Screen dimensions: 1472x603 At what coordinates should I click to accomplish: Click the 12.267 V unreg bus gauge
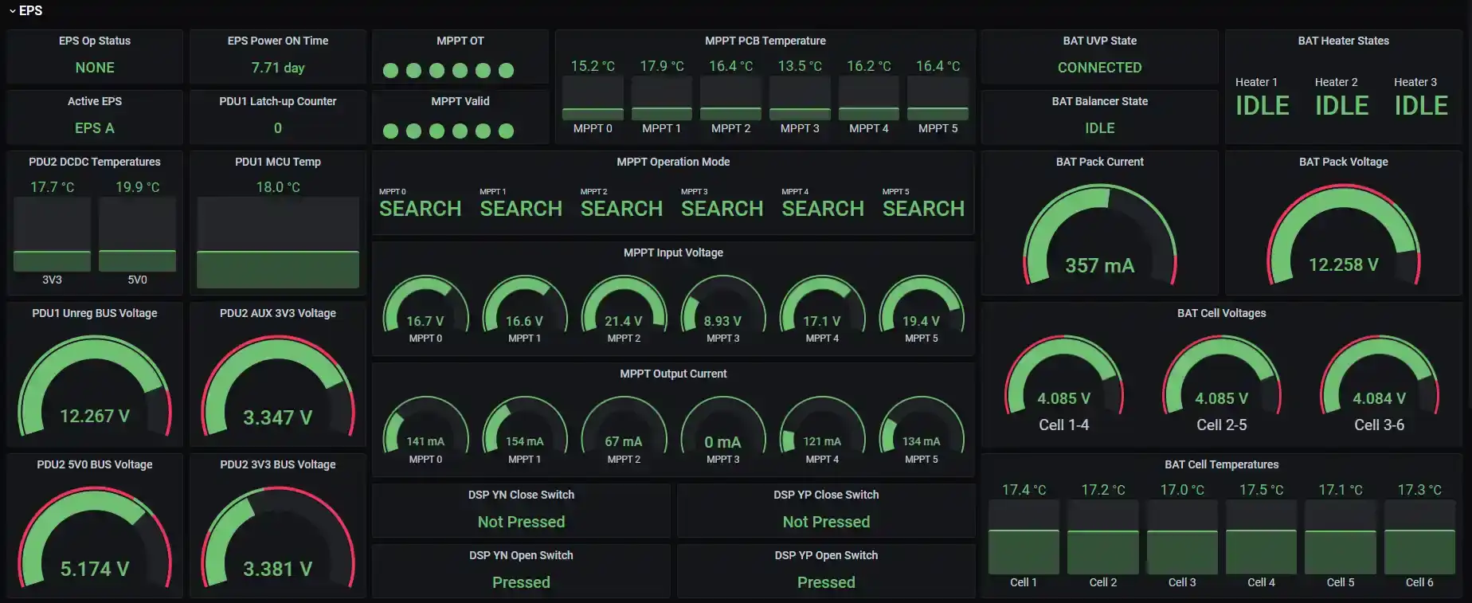click(x=95, y=386)
